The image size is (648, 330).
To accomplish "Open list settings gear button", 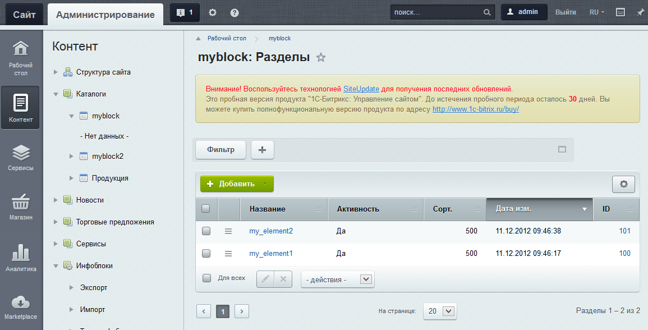I will (x=623, y=184).
